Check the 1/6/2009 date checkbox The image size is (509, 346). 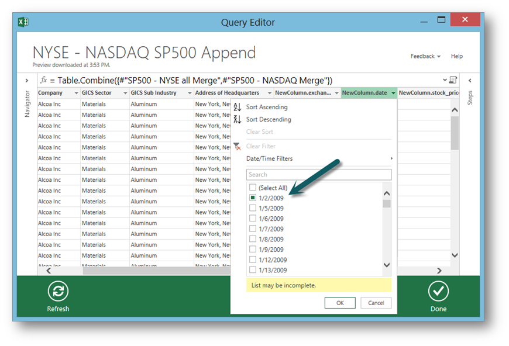(253, 218)
